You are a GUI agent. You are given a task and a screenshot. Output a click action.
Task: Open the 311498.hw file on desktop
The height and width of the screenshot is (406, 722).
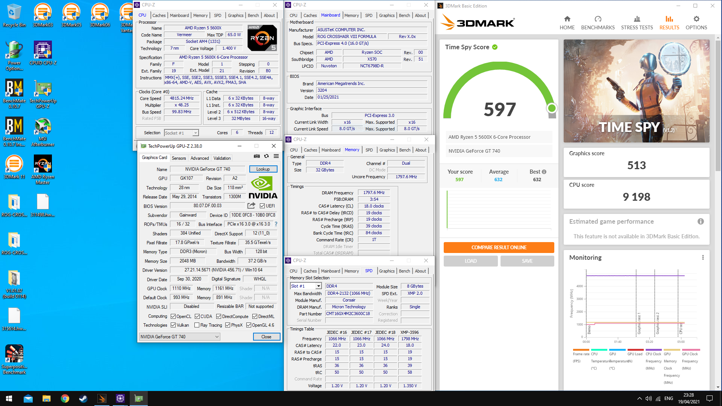43,205
